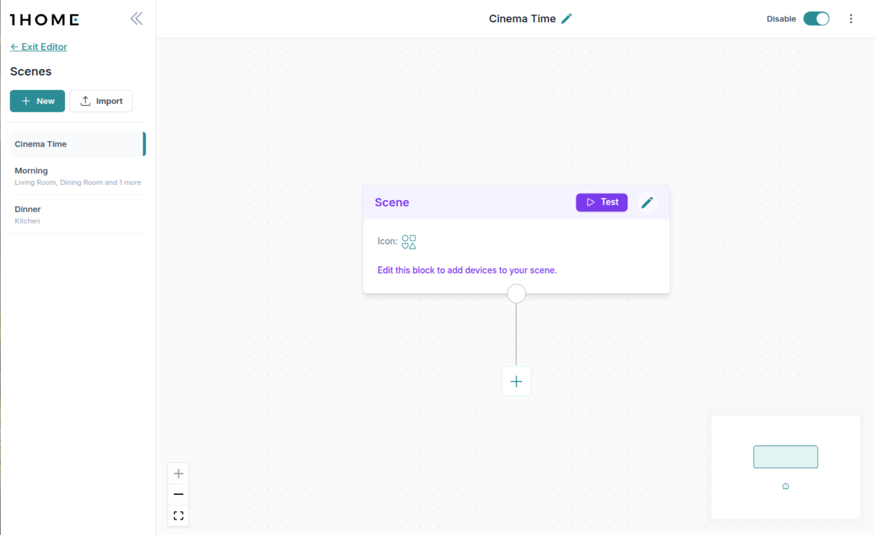Click the minimap scene block preview
The height and width of the screenshot is (535, 875).
coord(785,457)
